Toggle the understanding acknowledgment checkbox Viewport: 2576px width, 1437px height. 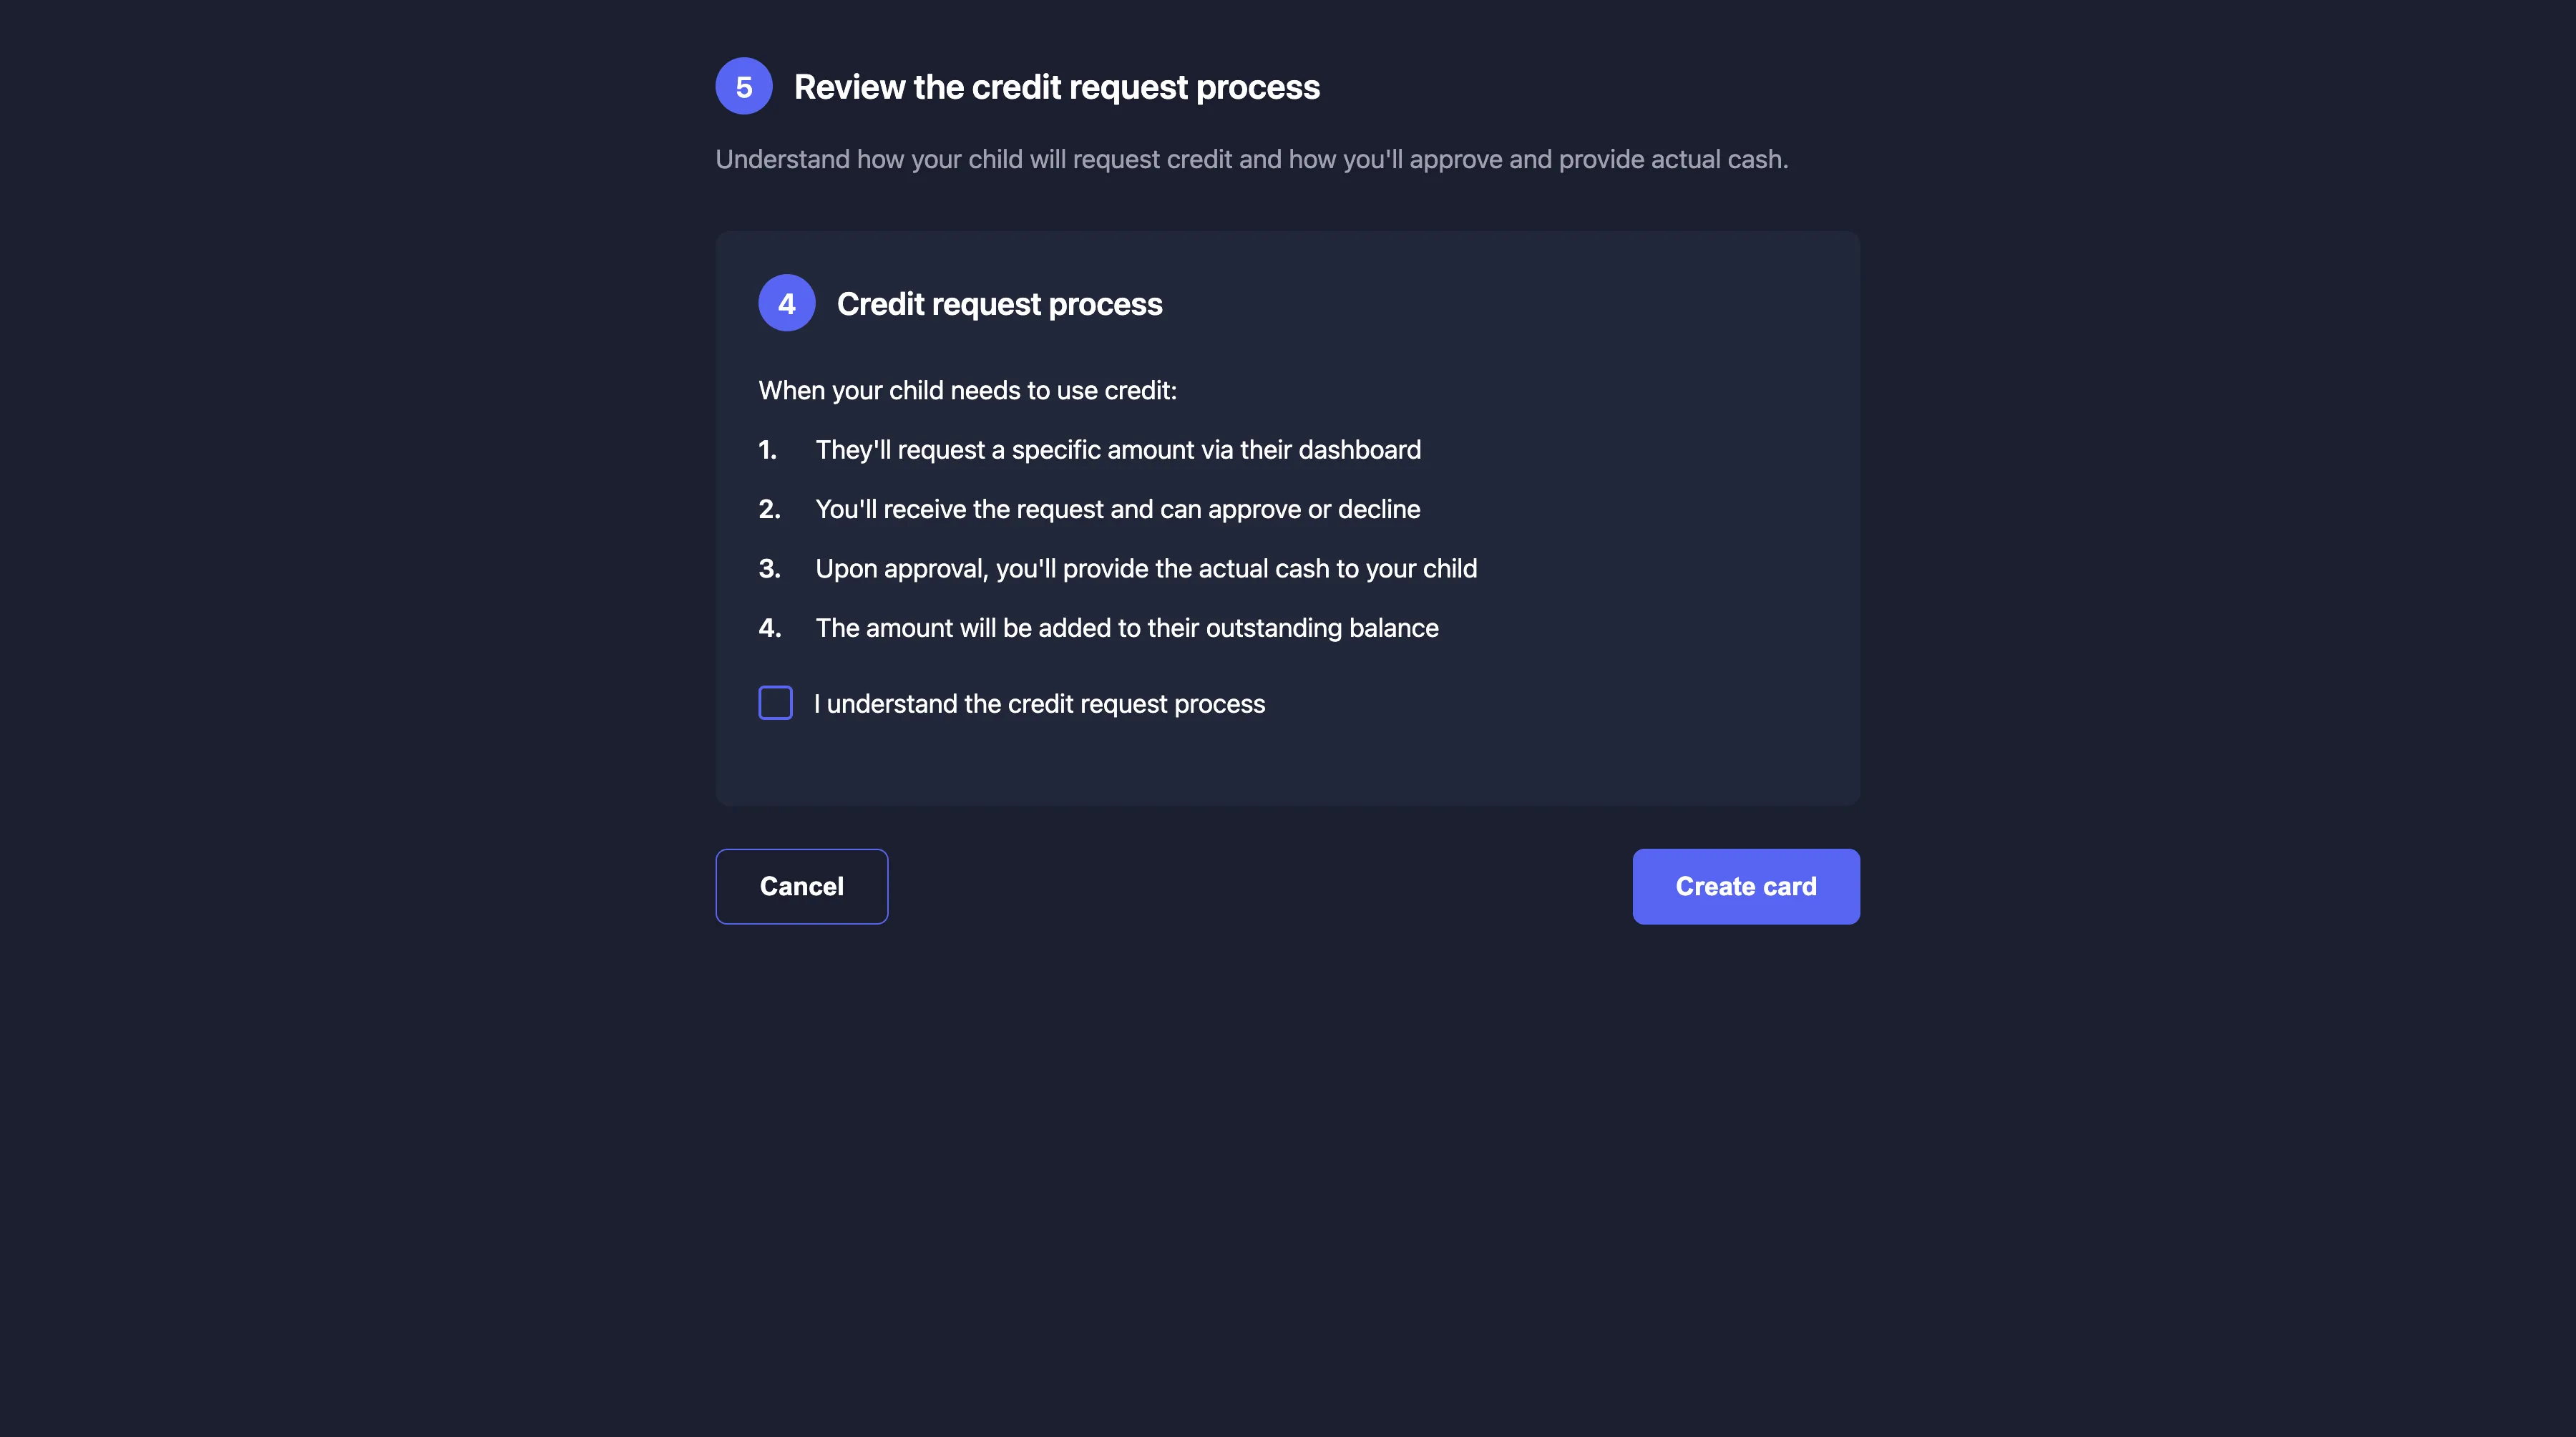click(775, 703)
